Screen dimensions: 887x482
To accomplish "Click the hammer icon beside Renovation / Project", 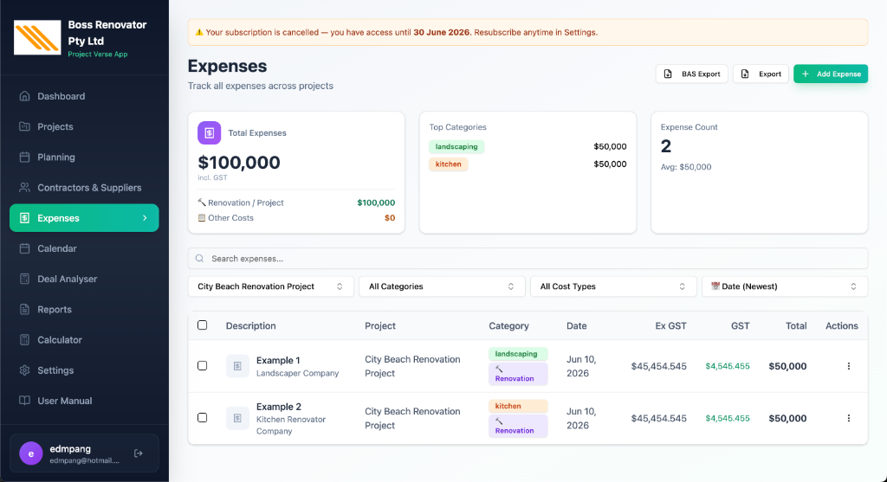I will click(x=201, y=202).
